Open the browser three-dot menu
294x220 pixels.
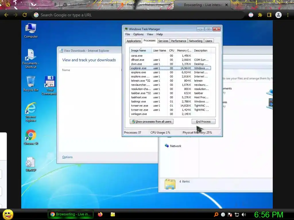[x=288, y=15]
